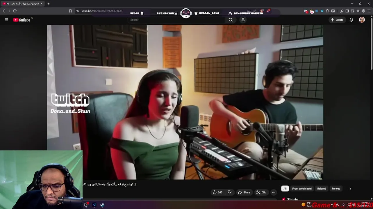This screenshot has height=209, width=373.
Task: Click the YouTube search magnifier button
Action: (231, 20)
